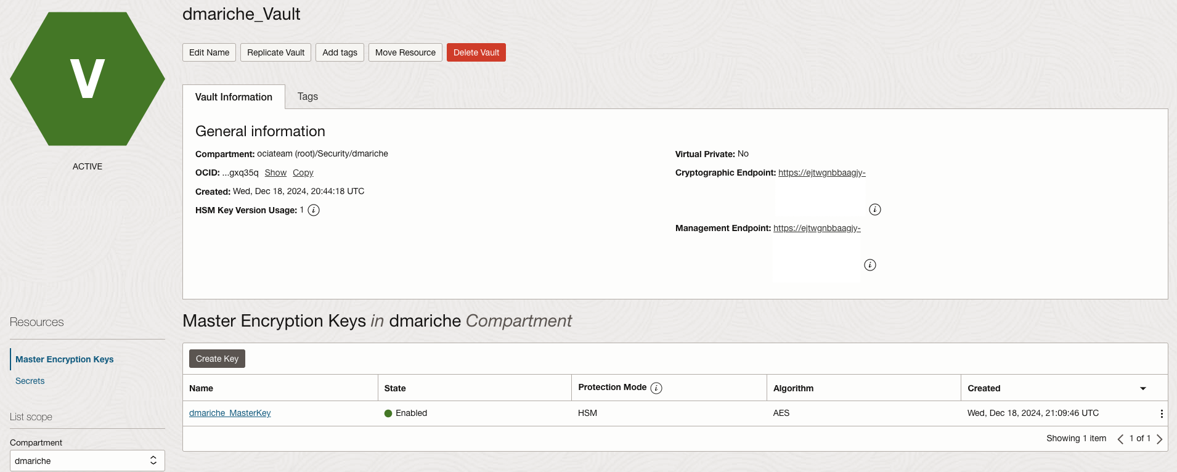Go to the next page of keys
Image resolution: width=1177 pixels, height=472 pixels.
pos(1159,439)
